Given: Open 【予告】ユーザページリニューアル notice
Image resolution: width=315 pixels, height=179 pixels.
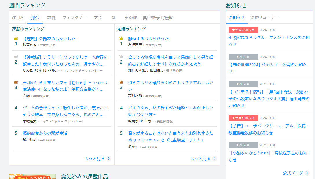Looking at the screenshot, I should click(269, 129).
